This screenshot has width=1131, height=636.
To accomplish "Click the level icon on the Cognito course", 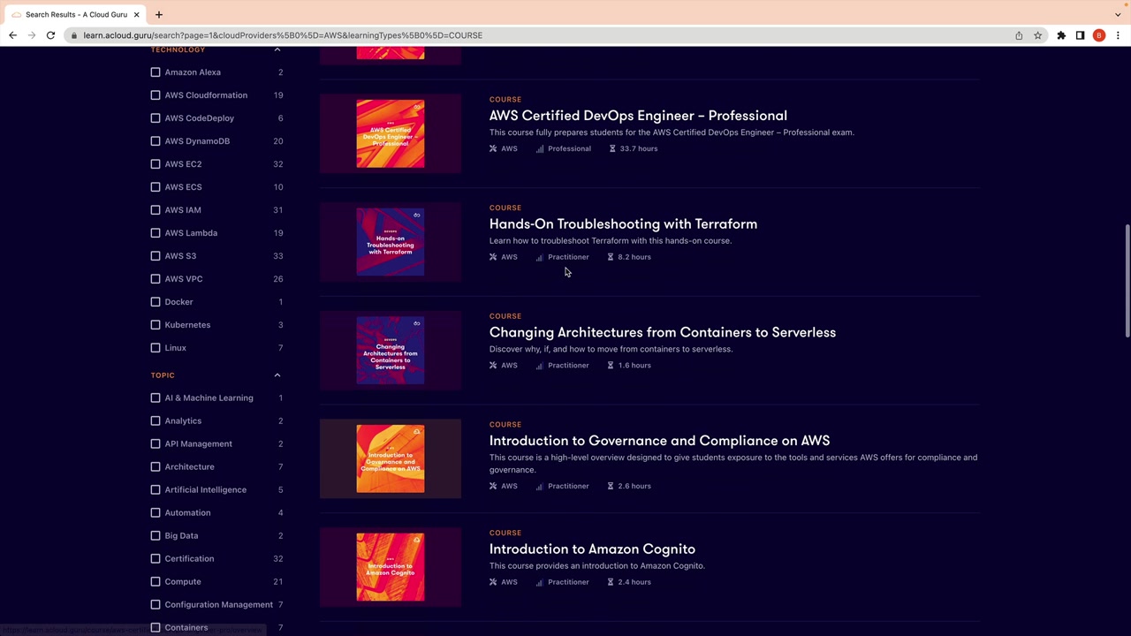I will tap(540, 582).
